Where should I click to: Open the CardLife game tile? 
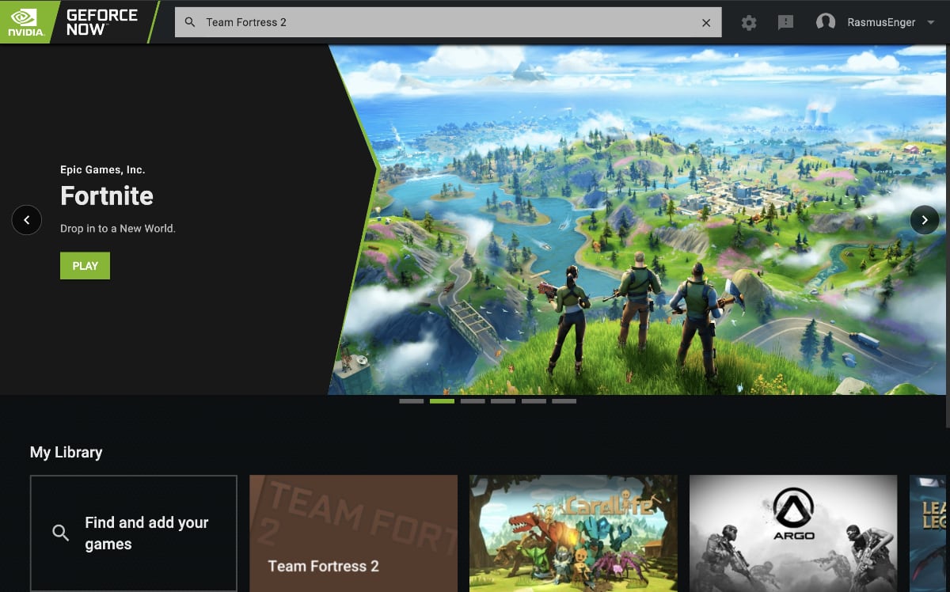tap(573, 533)
